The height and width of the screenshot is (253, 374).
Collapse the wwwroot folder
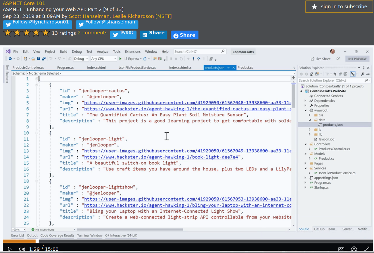(306, 110)
